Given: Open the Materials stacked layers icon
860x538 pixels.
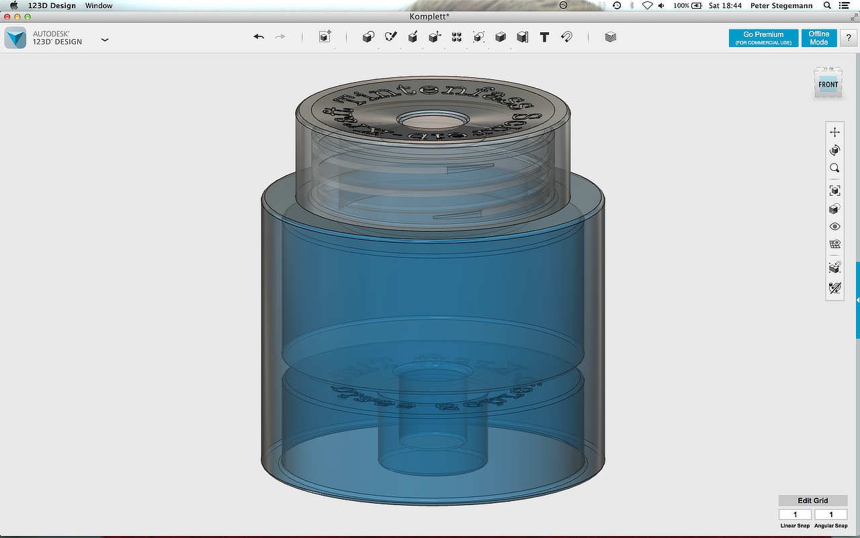Looking at the screenshot, I should click(610, 37).
